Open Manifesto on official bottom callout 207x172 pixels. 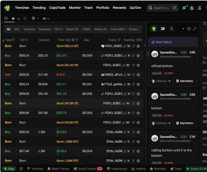tap(184, 81)
